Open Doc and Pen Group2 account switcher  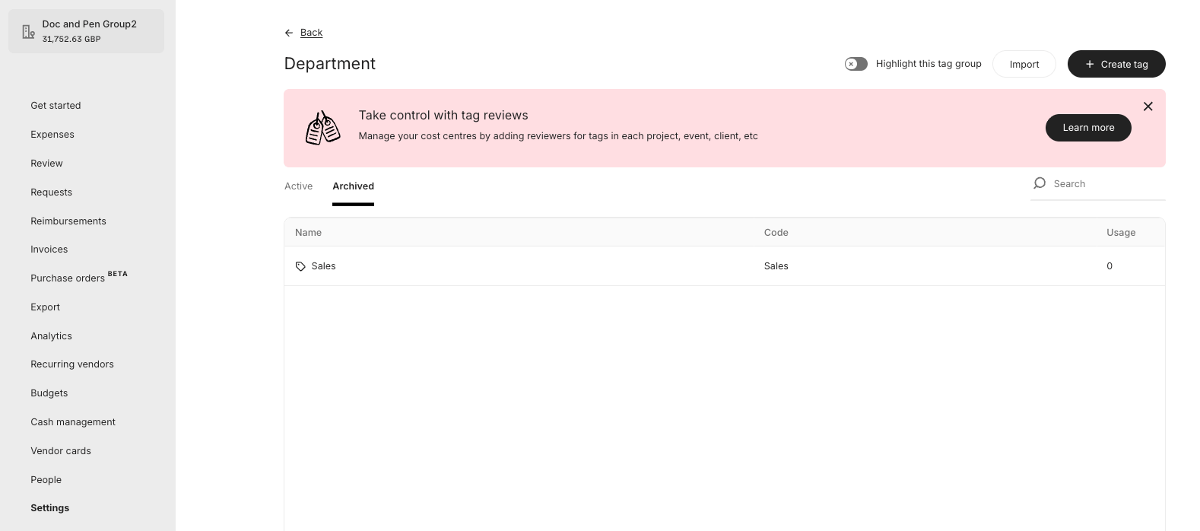[86, 31]
